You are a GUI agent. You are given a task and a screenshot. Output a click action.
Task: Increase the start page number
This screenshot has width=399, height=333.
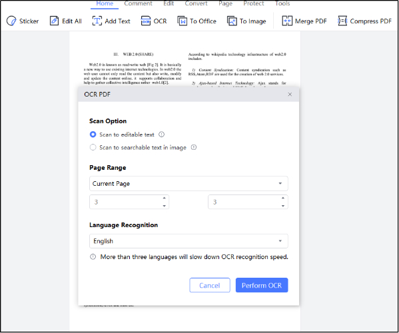coord(165,198)
